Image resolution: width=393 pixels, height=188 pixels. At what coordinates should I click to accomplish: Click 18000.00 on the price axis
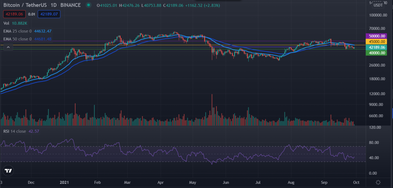376,79
